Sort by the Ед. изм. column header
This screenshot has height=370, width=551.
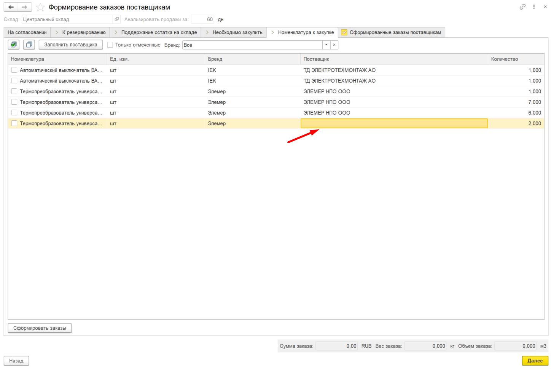pyautogui.click(x=156, y=59)
